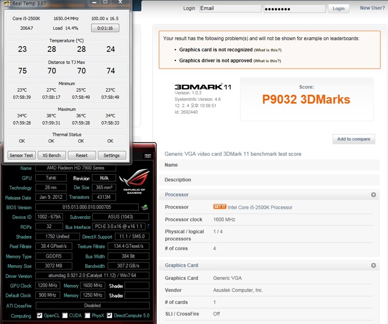388x324 pixels.
Task: Click the Release Date Jan 9, 2012 value
Action: [x=51, y=197]
